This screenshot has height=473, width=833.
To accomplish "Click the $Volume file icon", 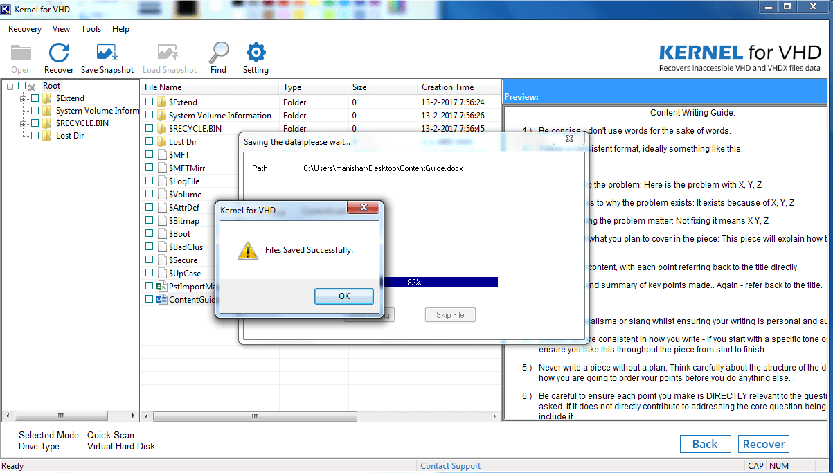I will click(162, 194).
